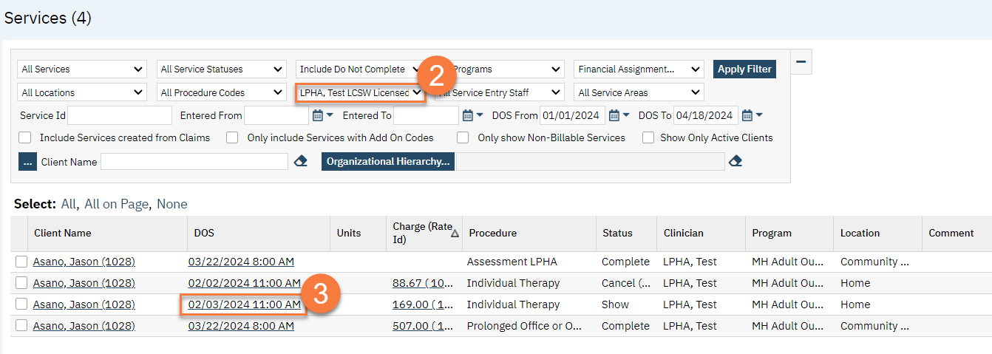Open the Entered To calendar picker
Screen dimensions: 992x354
click(x=467, y=115)
